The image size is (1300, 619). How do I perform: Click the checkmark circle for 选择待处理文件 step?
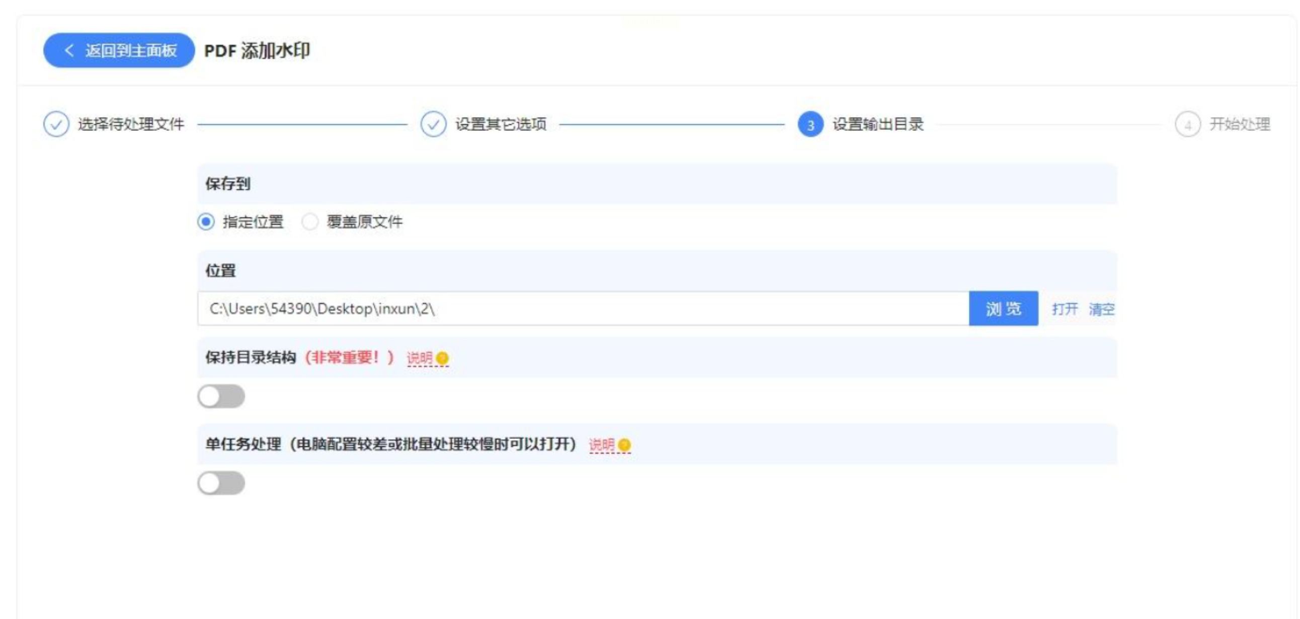pyautogui.click(x=56, y=124)
